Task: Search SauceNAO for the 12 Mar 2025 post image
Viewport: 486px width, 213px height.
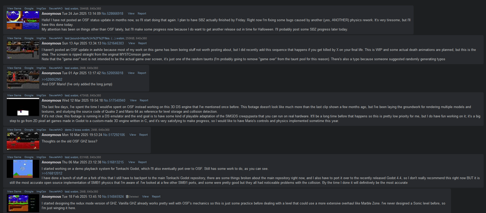Action: 56,95
